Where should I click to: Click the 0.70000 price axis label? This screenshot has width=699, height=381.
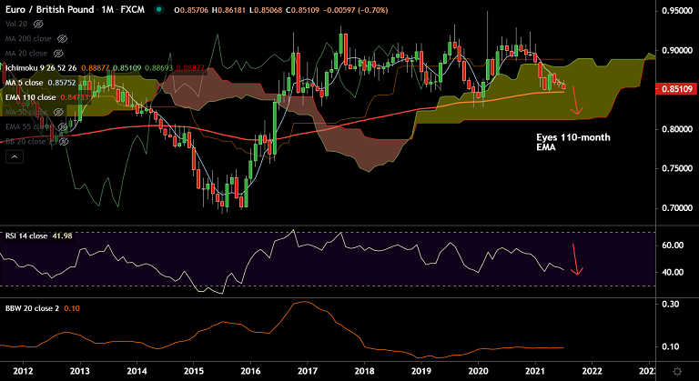[x=677, y=208]
